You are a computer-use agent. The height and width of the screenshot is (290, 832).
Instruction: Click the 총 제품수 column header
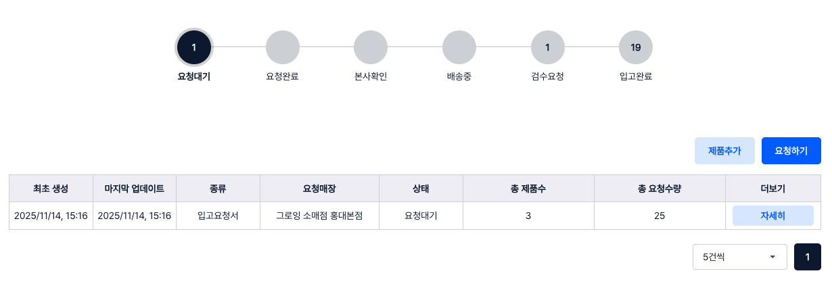tap(528, 189)
